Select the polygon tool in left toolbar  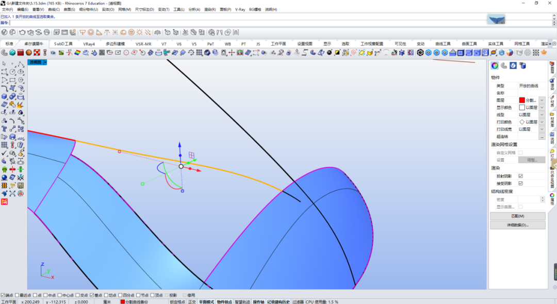[21, 80]
